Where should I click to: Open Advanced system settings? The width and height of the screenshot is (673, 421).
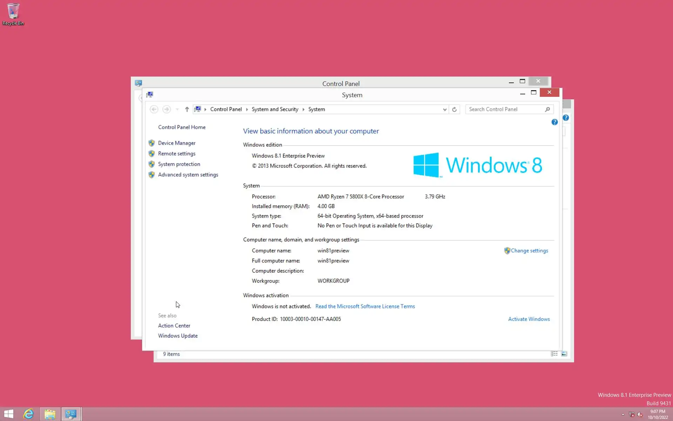point(188,175)
